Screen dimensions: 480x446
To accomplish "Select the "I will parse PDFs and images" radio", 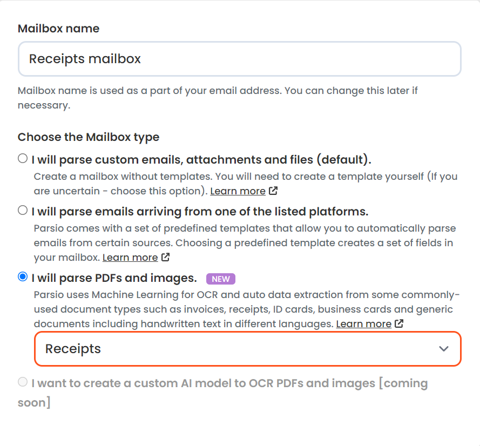I will click(22, 277).
